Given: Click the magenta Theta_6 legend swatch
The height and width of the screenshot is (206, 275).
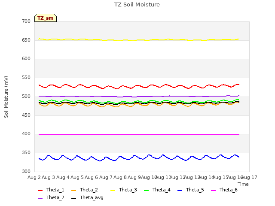Looking at the screenshot, I should pos(213,191).
